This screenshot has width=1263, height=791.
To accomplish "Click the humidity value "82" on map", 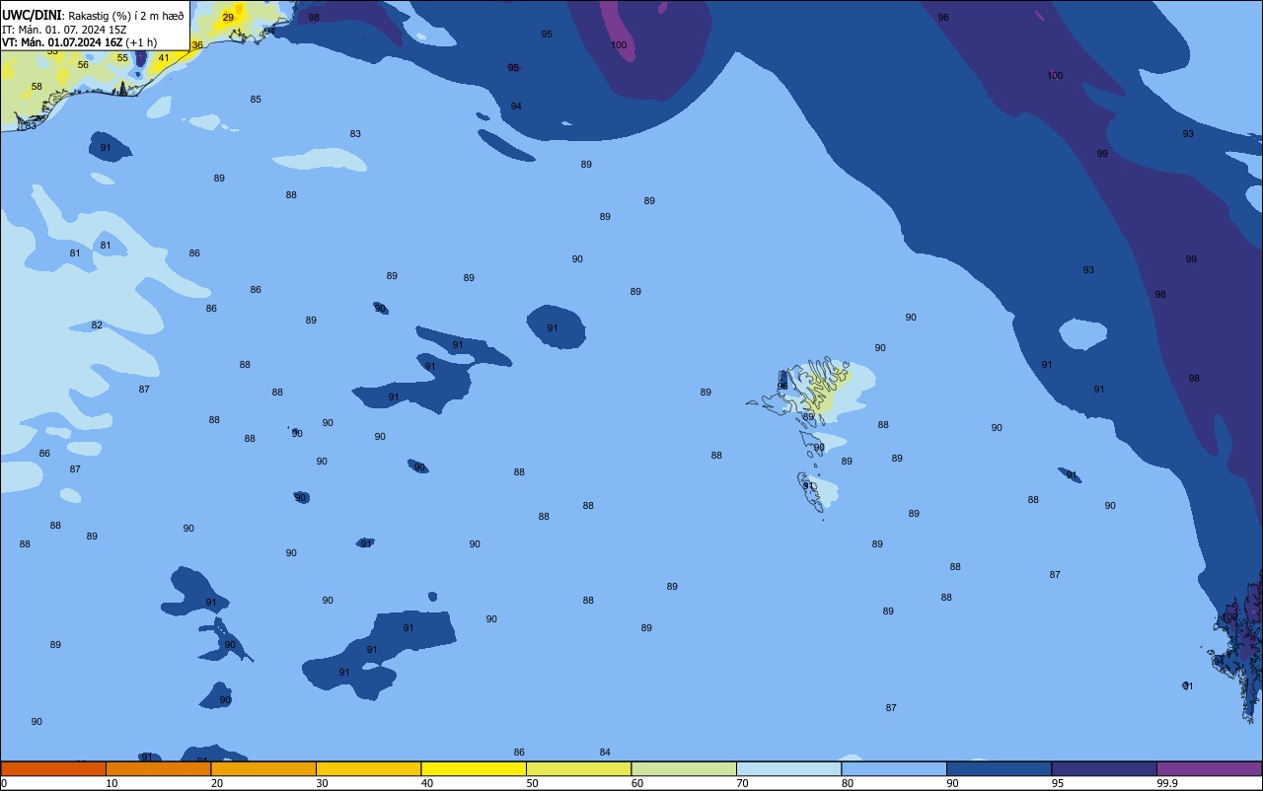I will coord(97,325).
